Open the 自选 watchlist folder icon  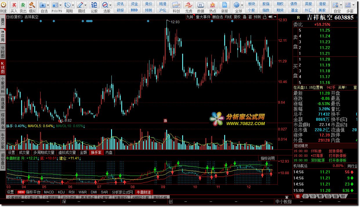pyautogui.click(x=42, y=5)
